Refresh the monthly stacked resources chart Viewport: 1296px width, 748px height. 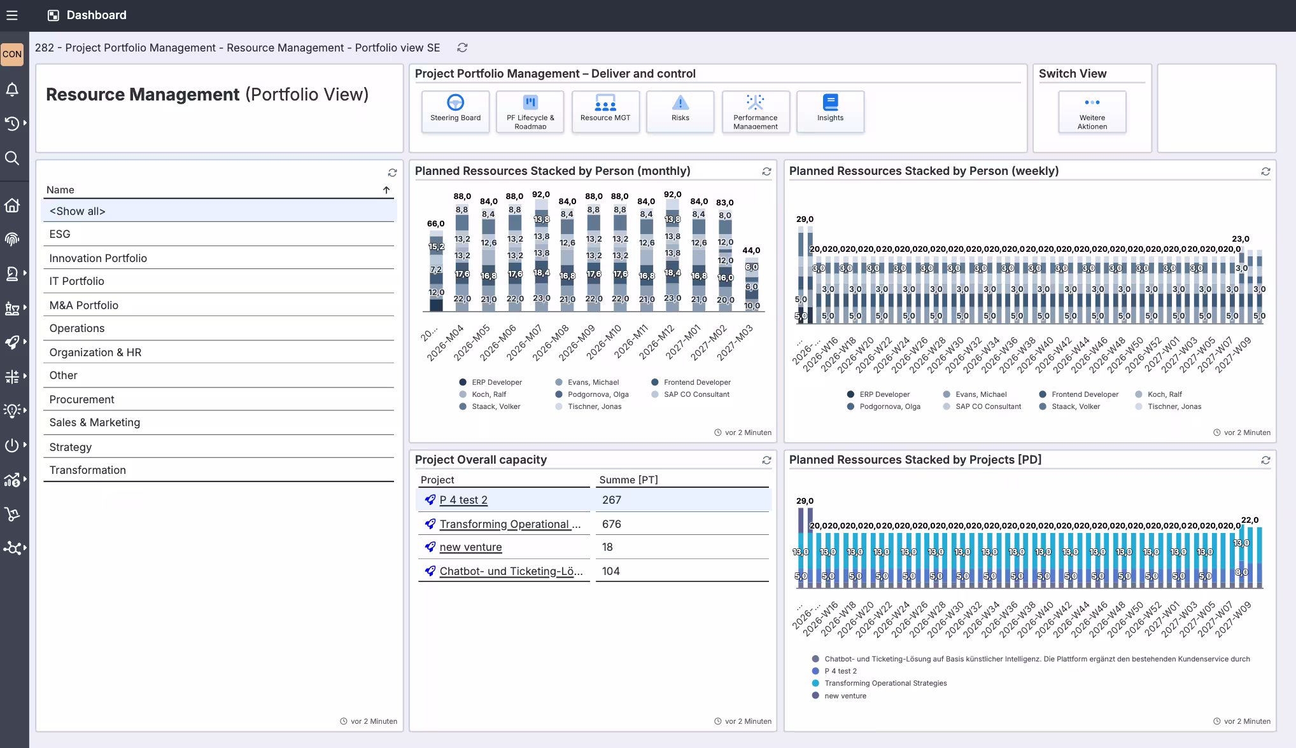point(766,172)
